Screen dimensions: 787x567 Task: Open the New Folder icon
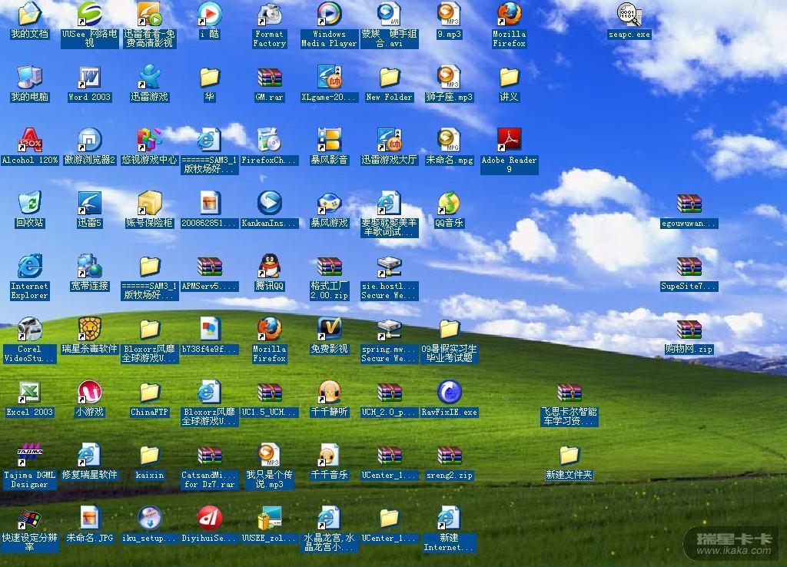tap(390, 78)
